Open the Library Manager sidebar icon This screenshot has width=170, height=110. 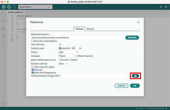4,29
